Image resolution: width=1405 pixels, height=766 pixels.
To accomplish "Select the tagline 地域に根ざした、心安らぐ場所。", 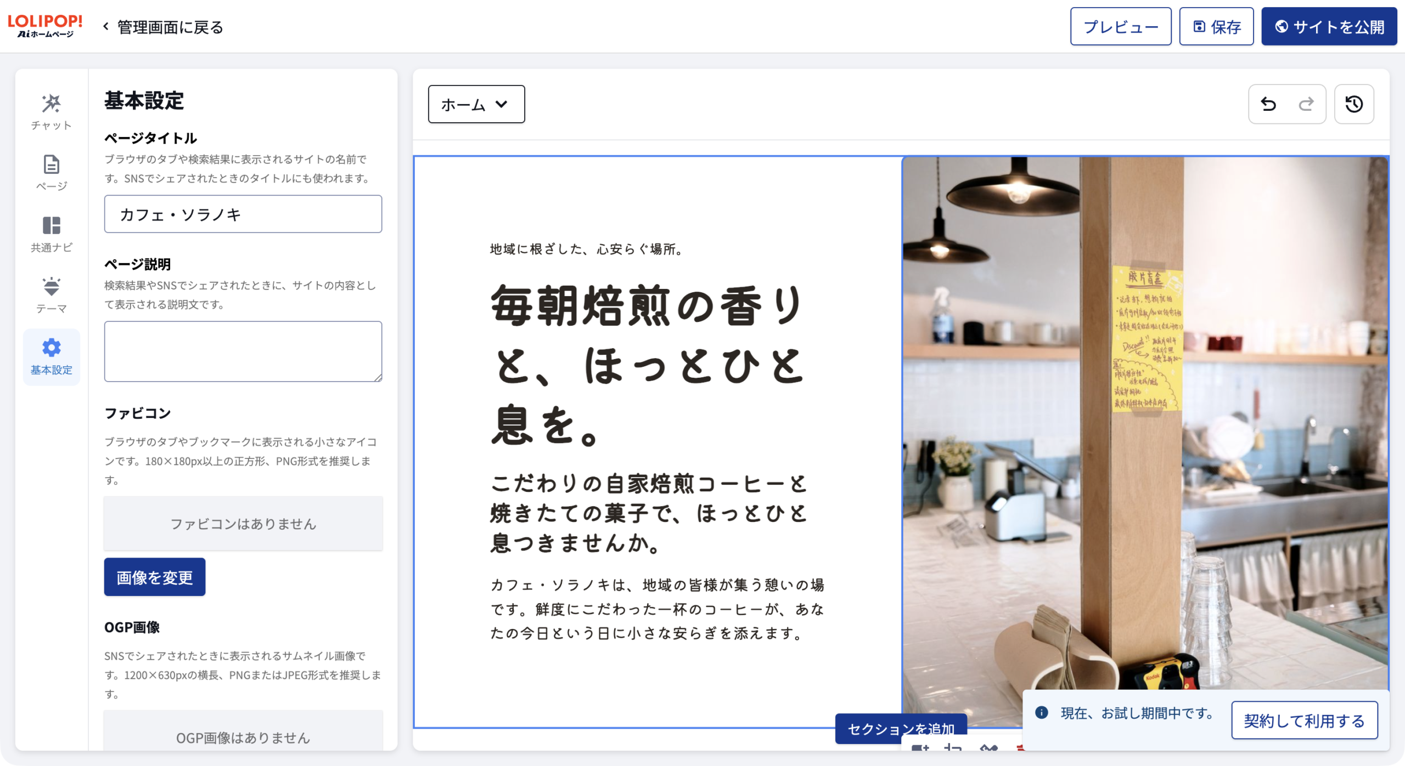I will coord(588,249).
